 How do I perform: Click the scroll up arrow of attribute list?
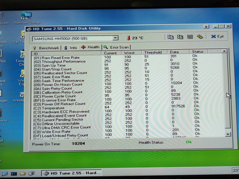tap(224, 51)
